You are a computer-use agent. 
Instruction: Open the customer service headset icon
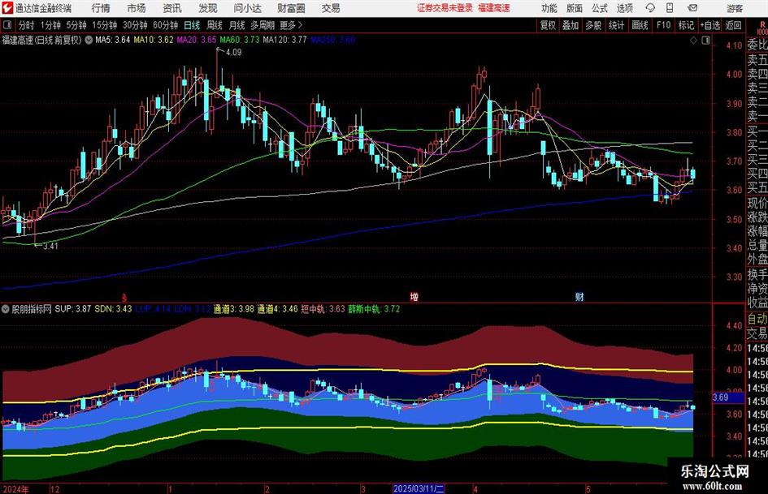(650, 8)
